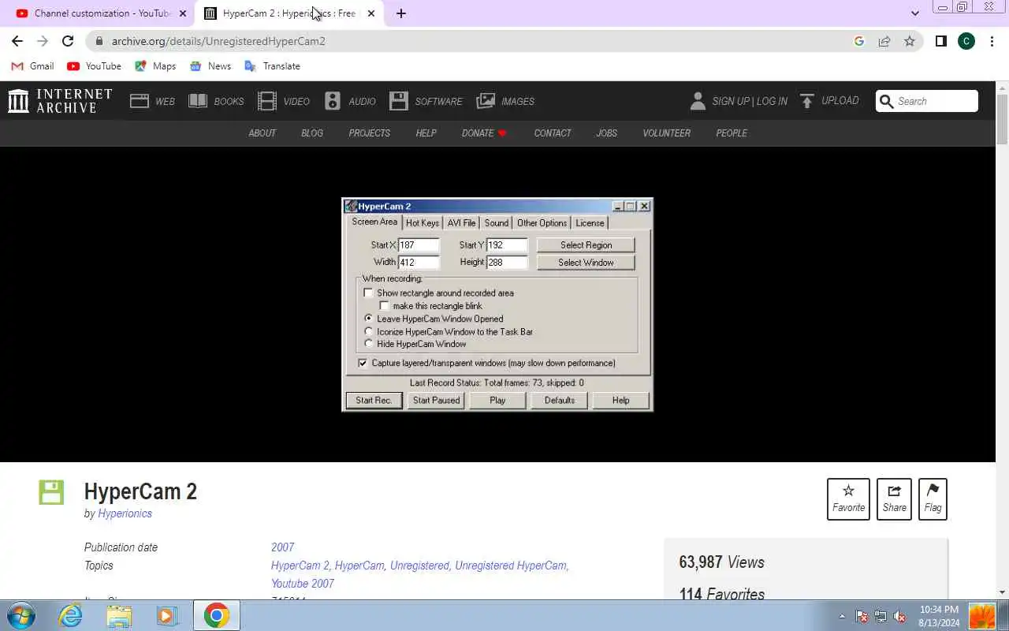The height and width of the screenshot is (631, 1009).
Task: Click the user silhouette sign-in icon
Action: point(698,101)
